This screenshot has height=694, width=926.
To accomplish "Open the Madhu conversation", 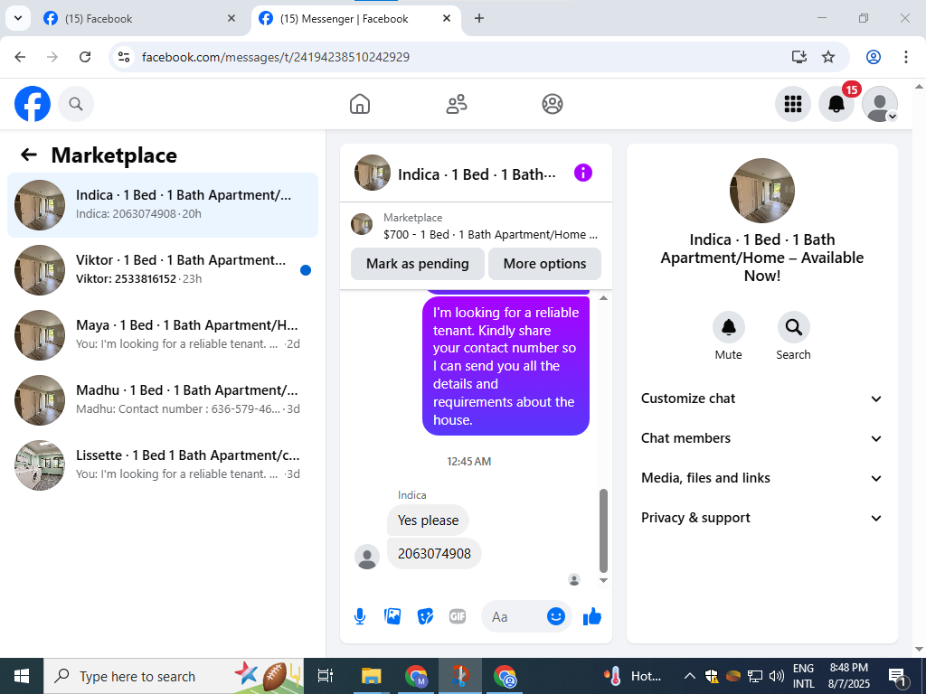I will coord(163,399).
